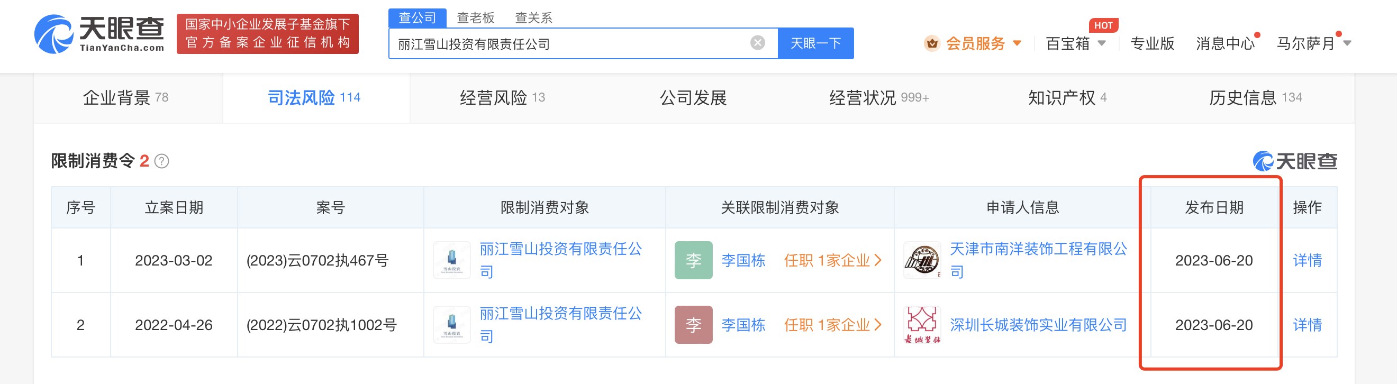Screen dimensions: 1397x384
Task: Select row 1 publish date 2023-06-20
Action: 1214,260
